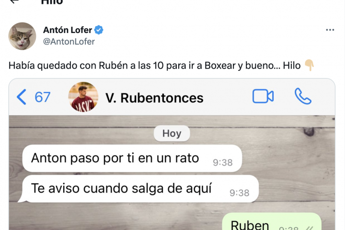
Task: Select the 'Te aviso cuando salga' message
Action: coord(140,189)
